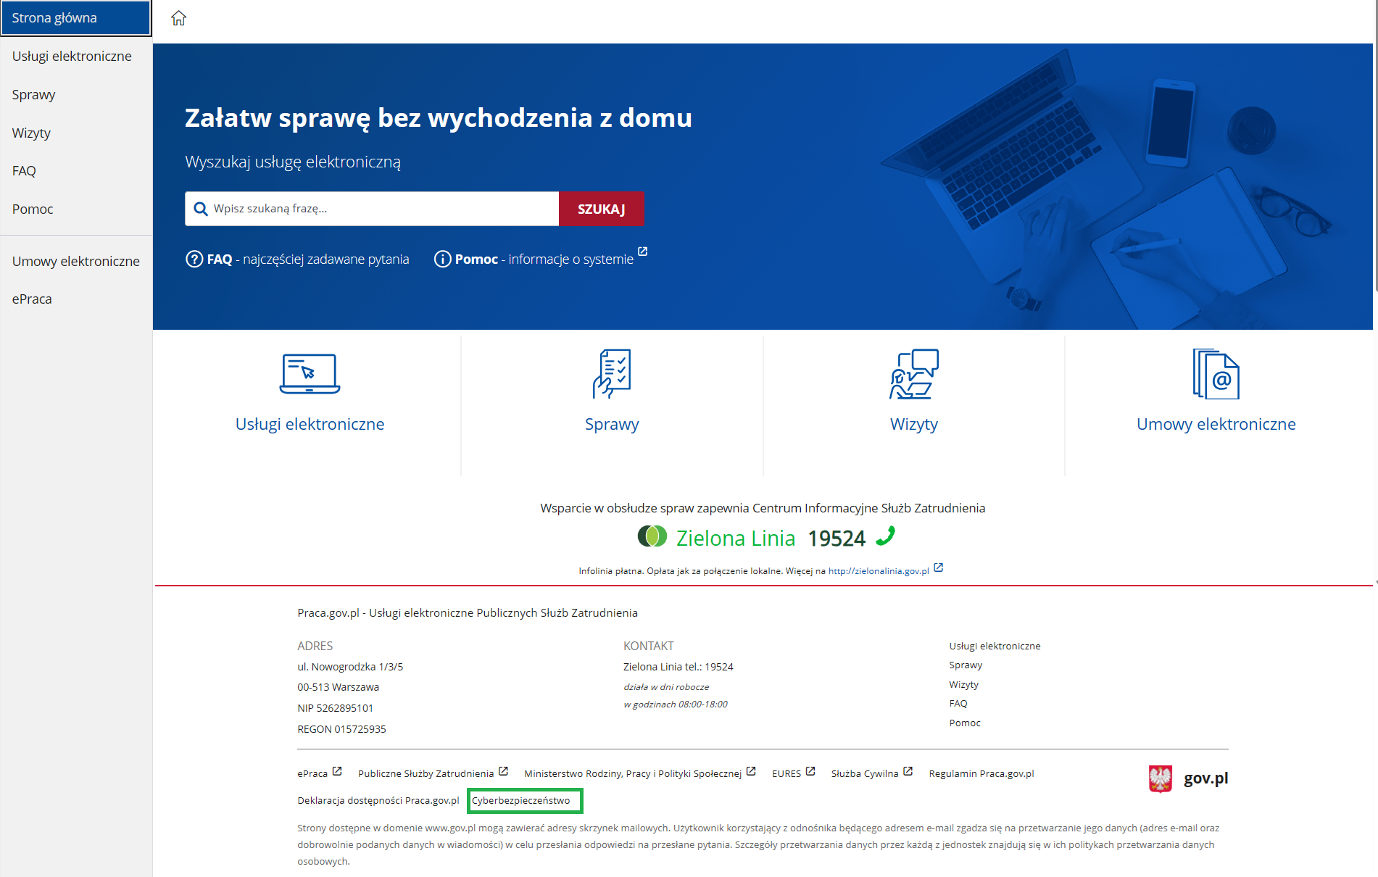
Task: Click external icon next to Służba Cywilna
Action: coord(908,771)
